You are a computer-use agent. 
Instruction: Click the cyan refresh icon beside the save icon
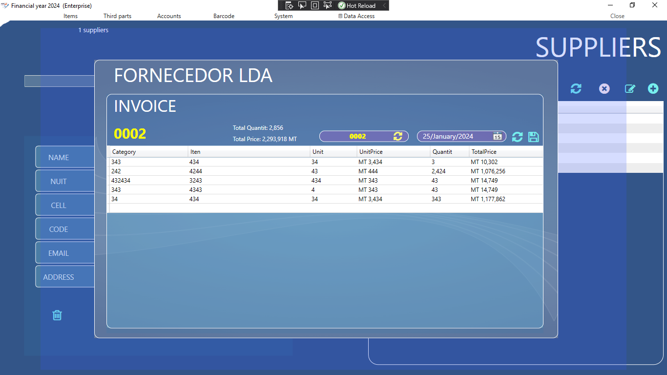coord(517,137)
